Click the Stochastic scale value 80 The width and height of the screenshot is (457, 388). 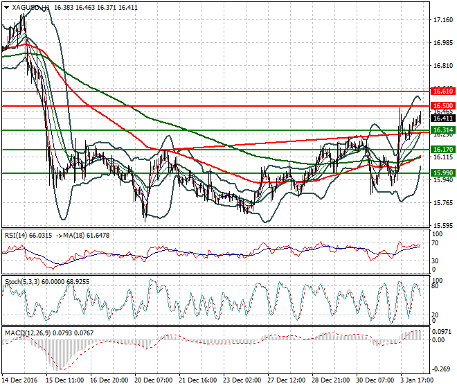click(435, 286)
